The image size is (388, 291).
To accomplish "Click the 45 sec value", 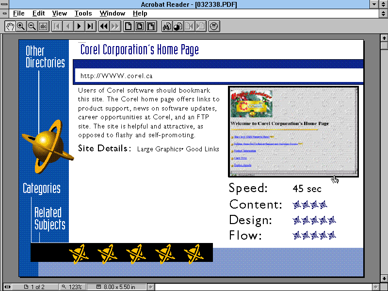I will pyautogui.click(x=307, y=189).
